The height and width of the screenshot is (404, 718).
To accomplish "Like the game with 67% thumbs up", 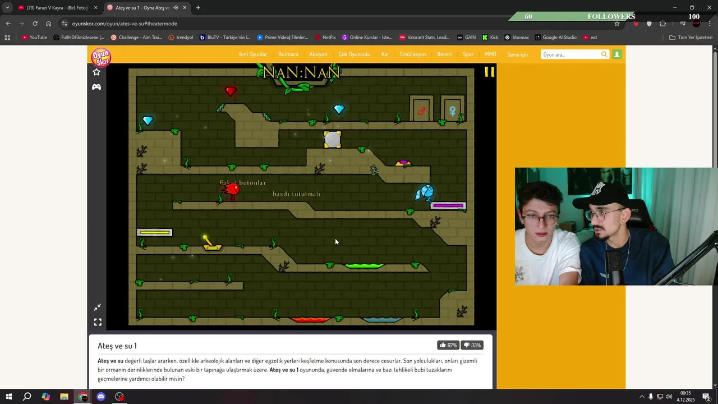I will click(x=448, y=345).
